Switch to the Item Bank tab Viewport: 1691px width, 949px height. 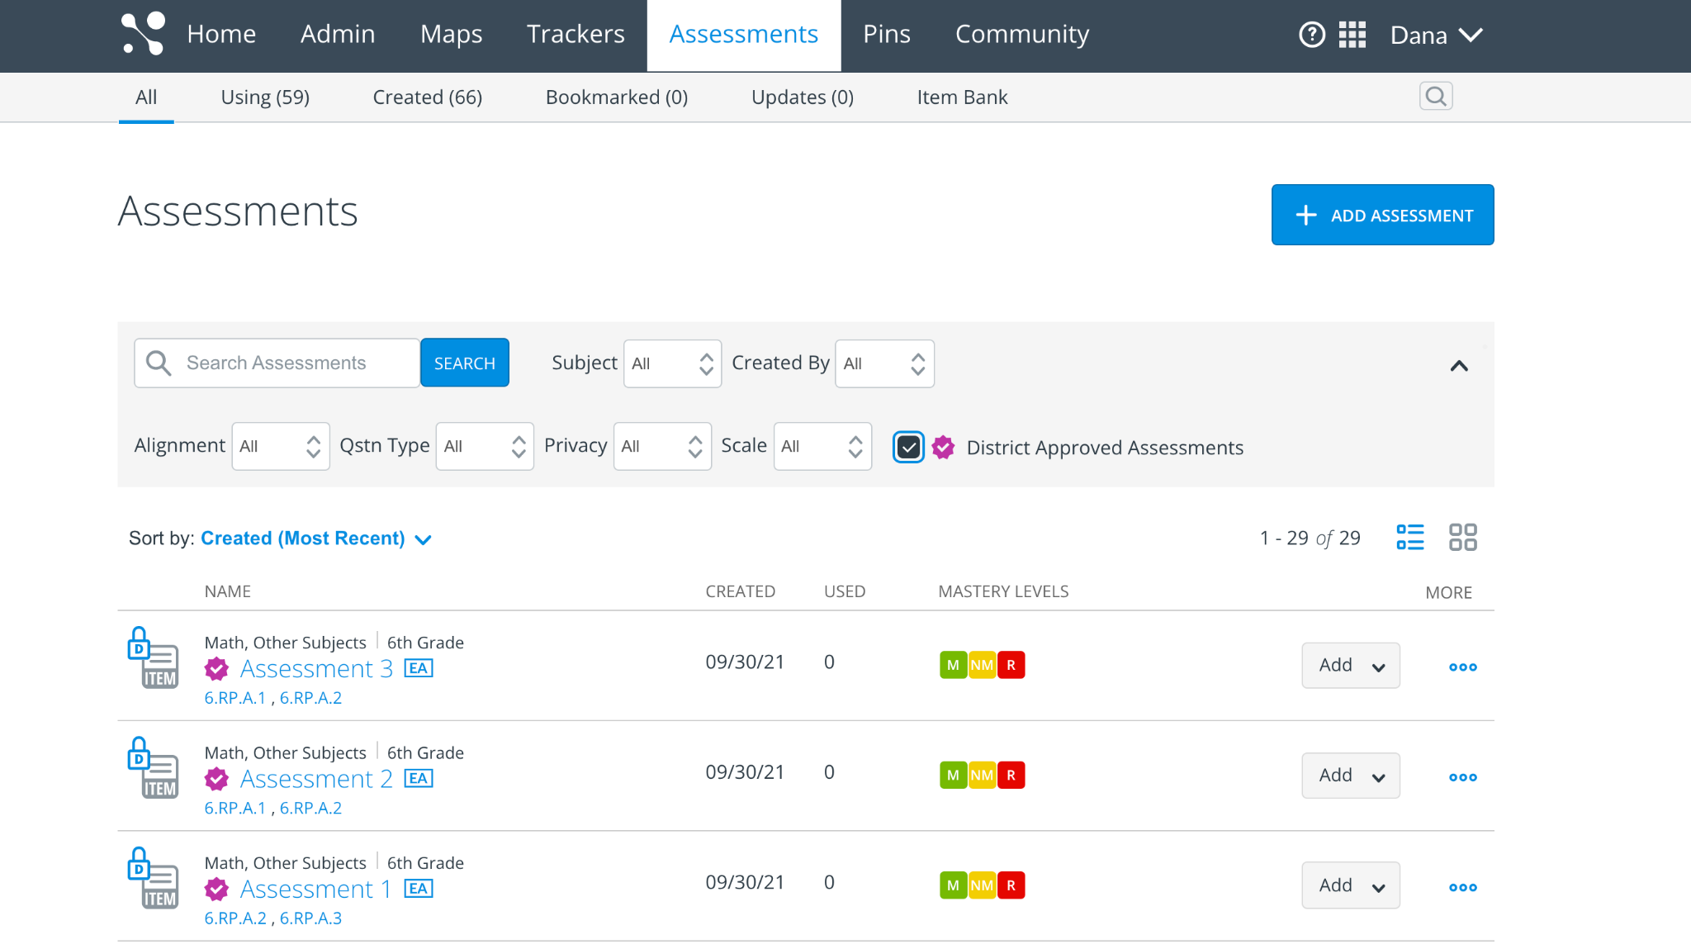pyautogui.click(x=962, y=97)
